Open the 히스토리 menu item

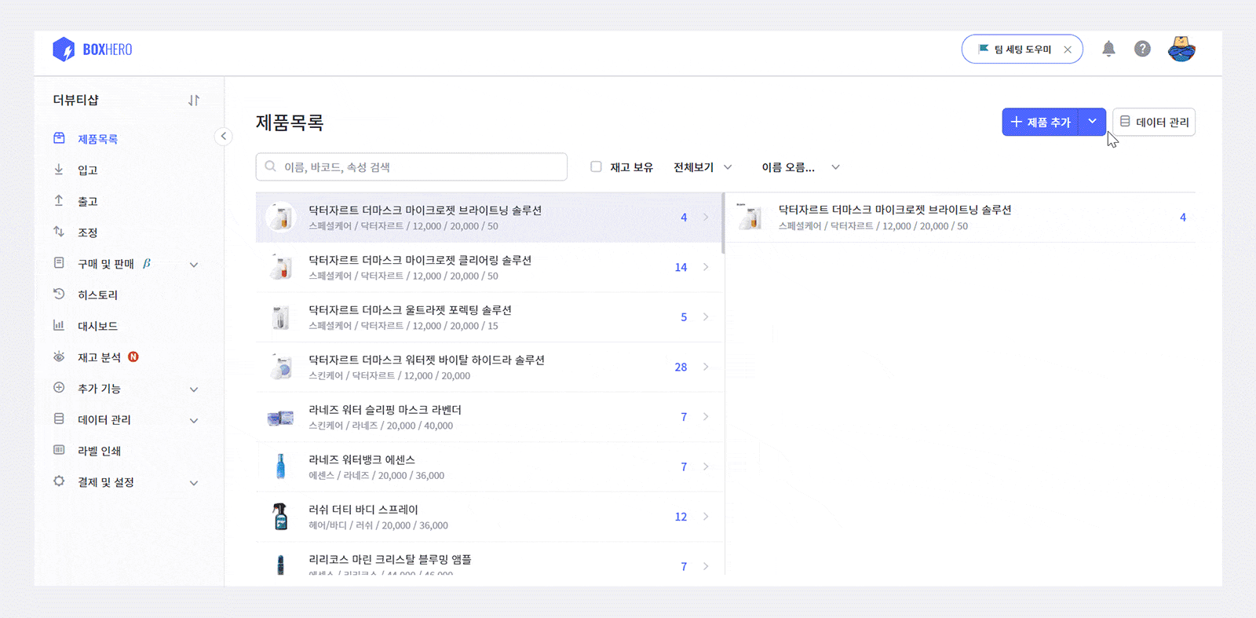[97, 295]
